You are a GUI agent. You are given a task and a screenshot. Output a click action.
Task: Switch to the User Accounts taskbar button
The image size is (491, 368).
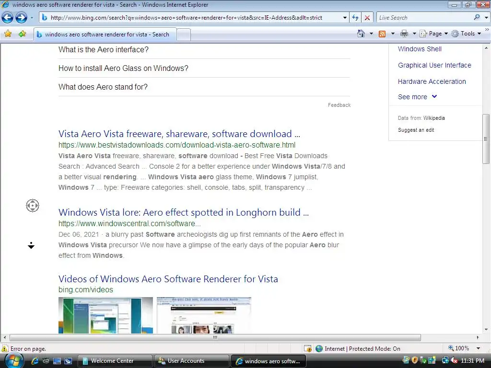(x=191, y=361)
